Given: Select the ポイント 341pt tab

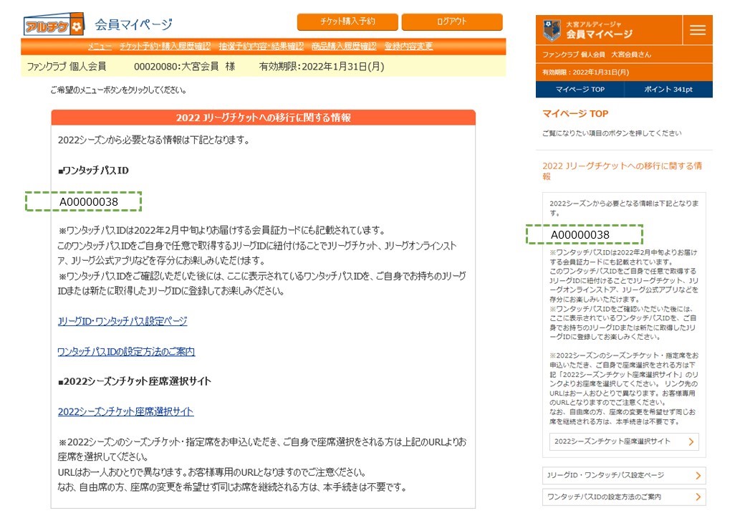Looking at the screenshot, I should (668, 90).
